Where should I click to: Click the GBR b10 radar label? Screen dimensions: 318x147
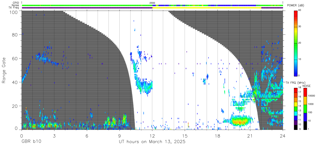pyautogui.click(x=31, y=142)
